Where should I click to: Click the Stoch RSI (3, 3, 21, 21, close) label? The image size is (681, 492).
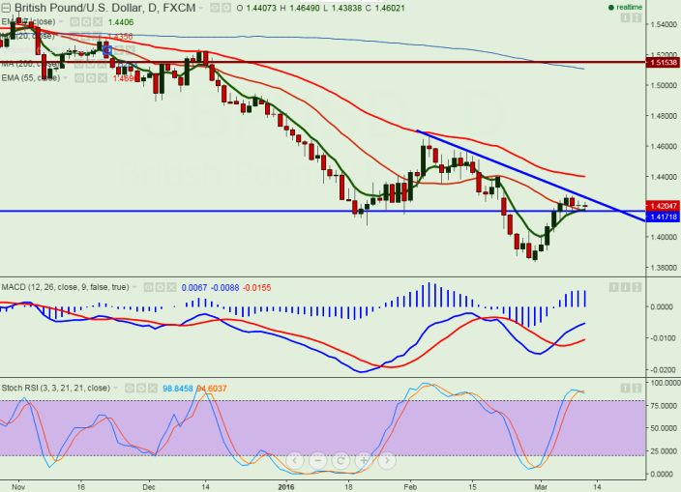click(x=55, y=388)
